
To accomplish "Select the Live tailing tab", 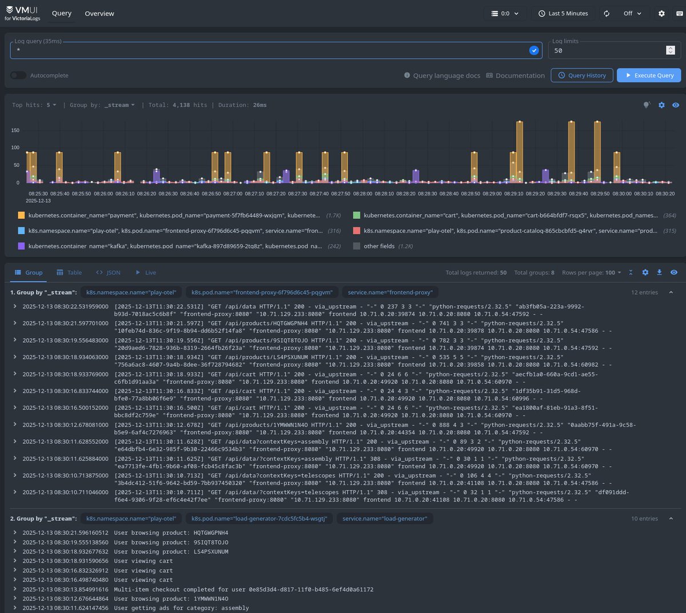I will (146, 273).
